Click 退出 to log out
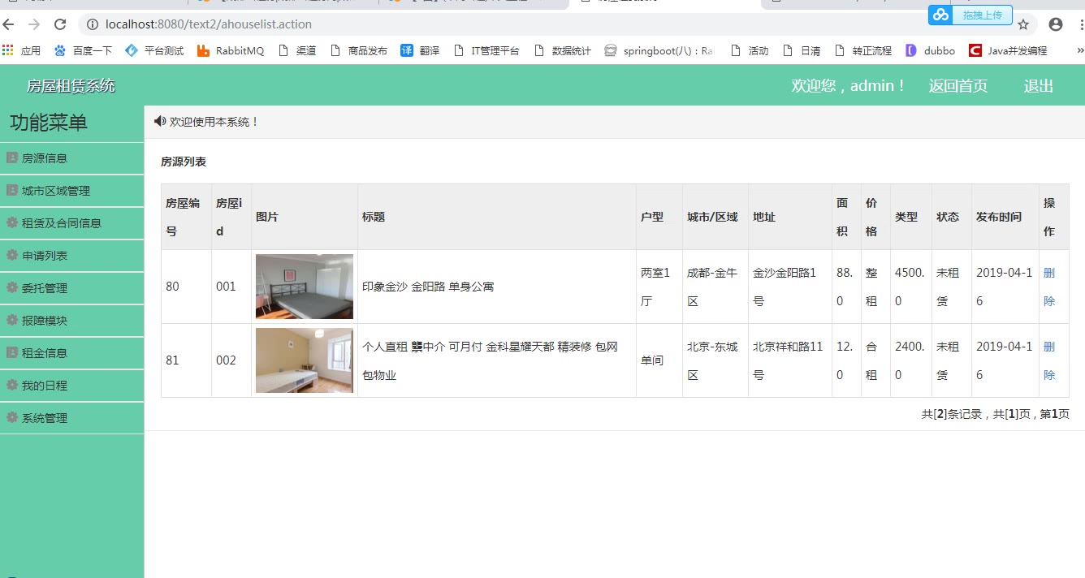 (x=1038, y=86)
